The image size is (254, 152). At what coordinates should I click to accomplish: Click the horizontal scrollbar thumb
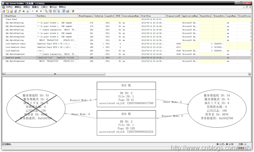tap(55, 74)
